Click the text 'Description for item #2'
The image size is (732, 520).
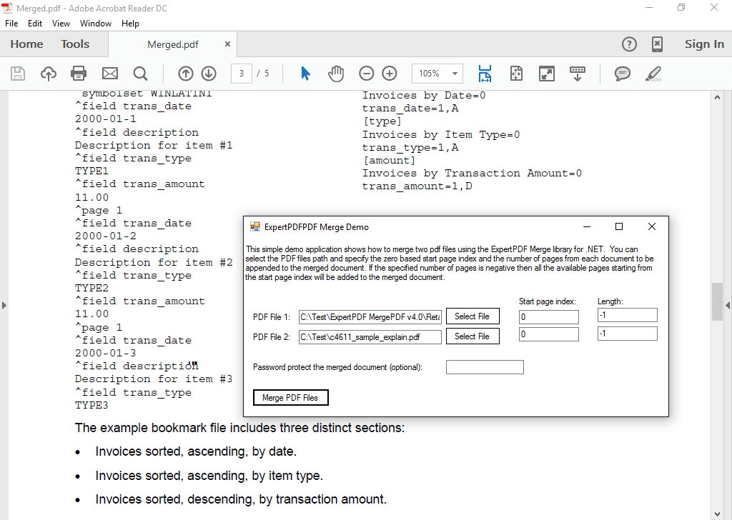pos(154,263)
